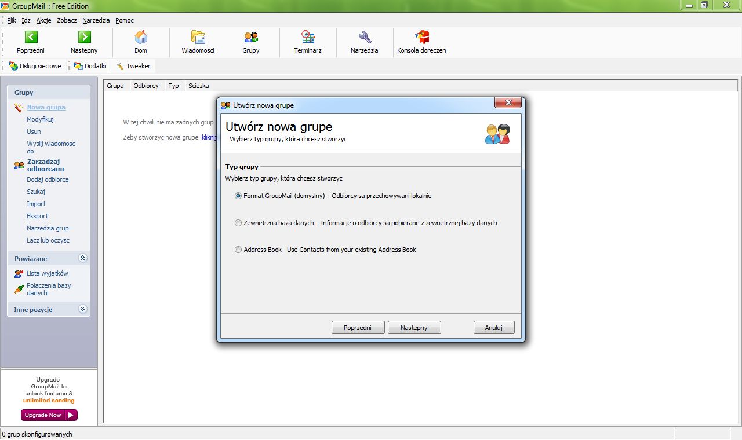Click the Poprzedni button in dialog
Screen dimensions: 742x440
358,328
